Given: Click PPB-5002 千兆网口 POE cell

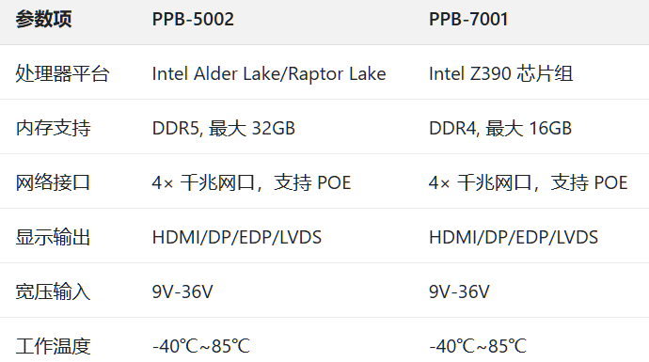Looking at the screenshot, I should coord(251,182).
